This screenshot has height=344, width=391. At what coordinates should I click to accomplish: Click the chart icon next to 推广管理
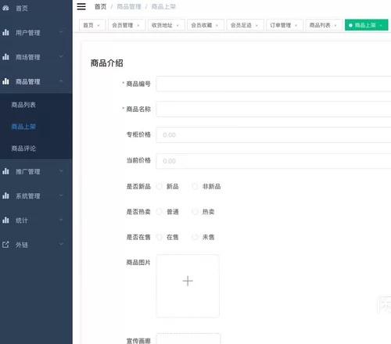5,171
